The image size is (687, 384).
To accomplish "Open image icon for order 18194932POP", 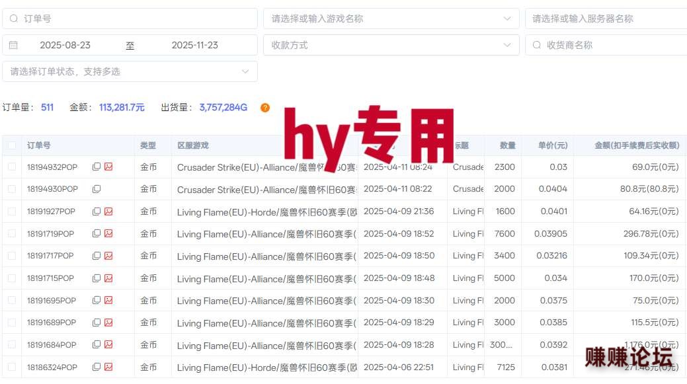I will point(108,167).
